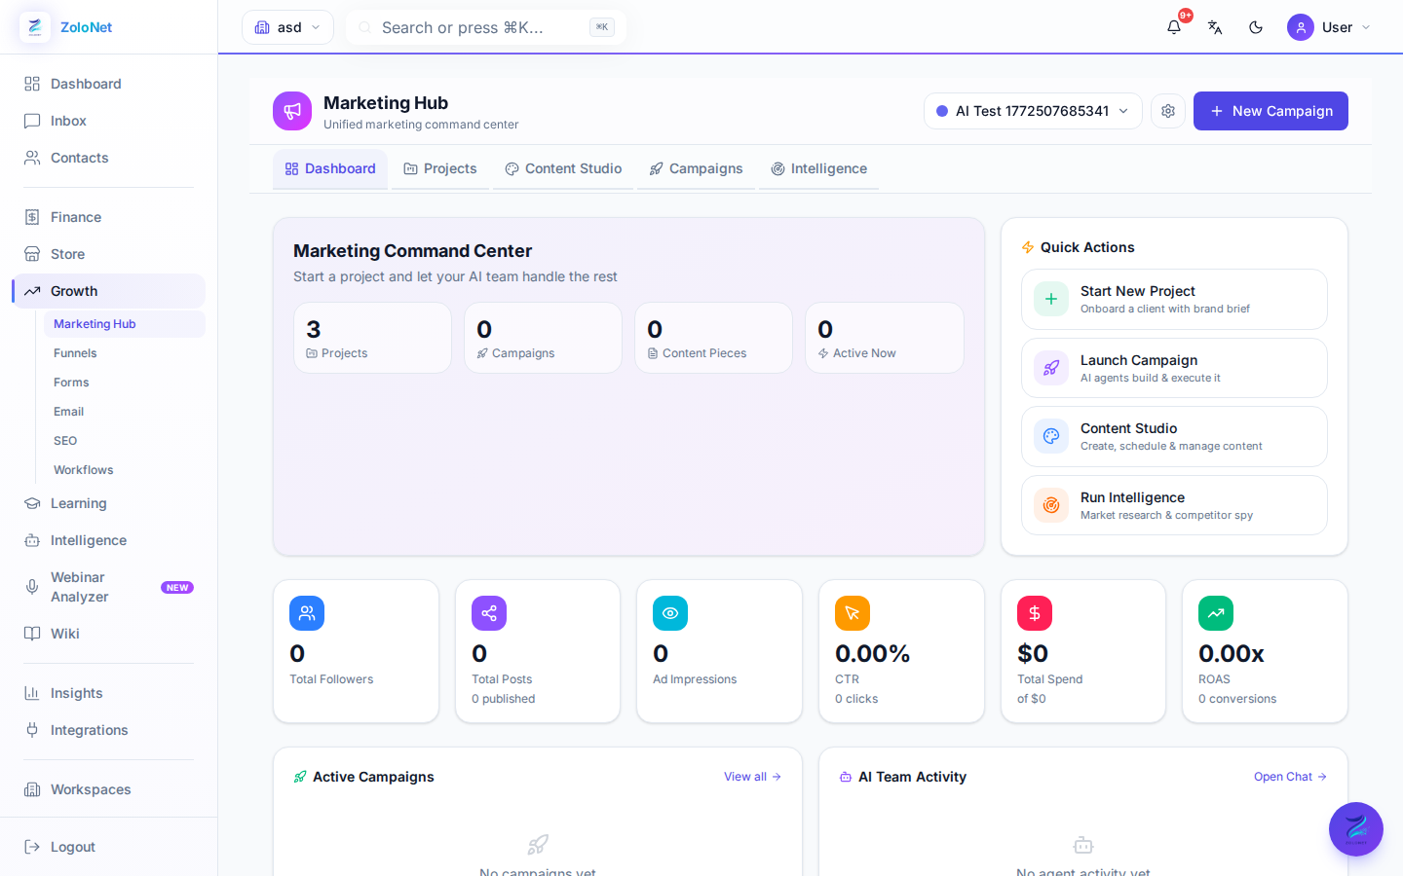Click View all for Active Campaigns
Screen dimensions: 1403x876
(752, 777)
